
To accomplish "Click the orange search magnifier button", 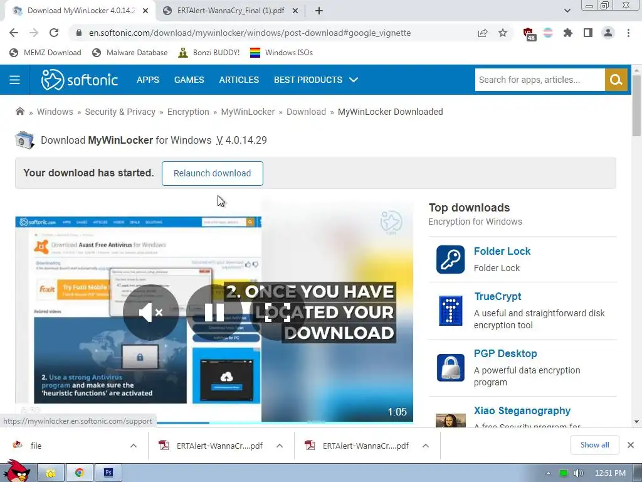I will (616, 80).
